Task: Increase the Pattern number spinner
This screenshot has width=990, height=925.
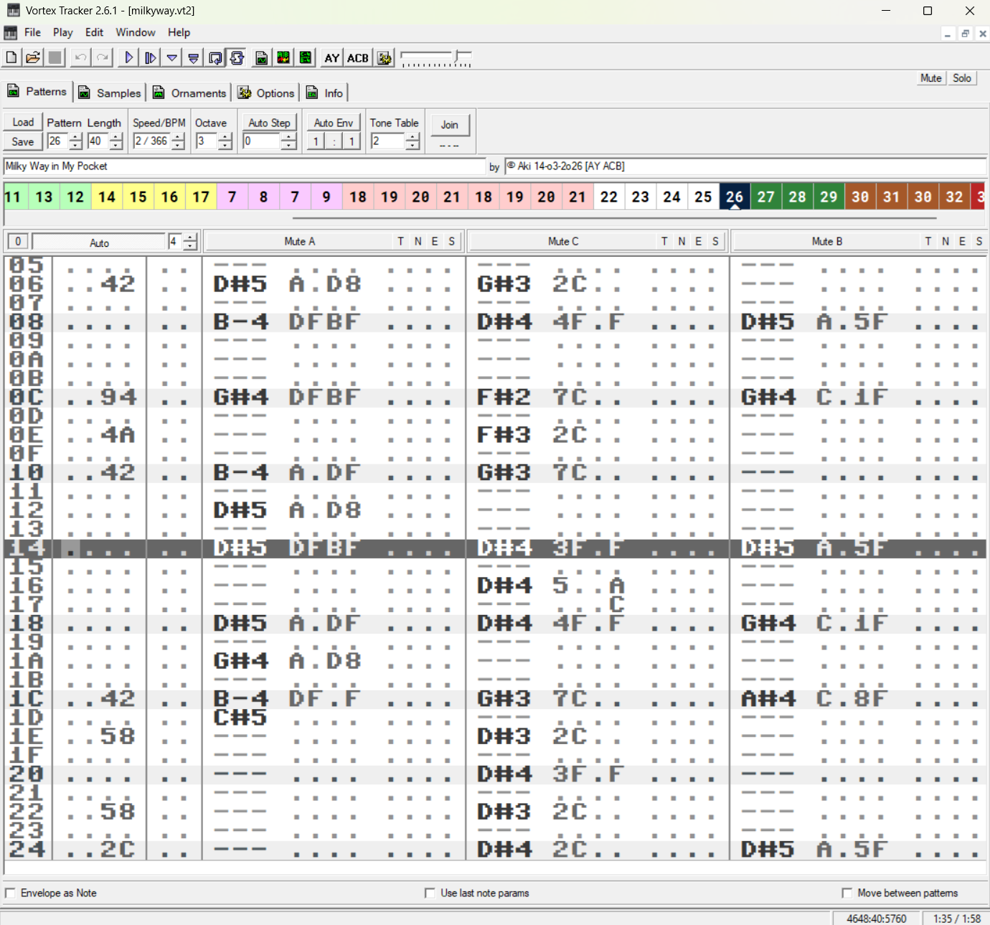Action: [75, 137]
